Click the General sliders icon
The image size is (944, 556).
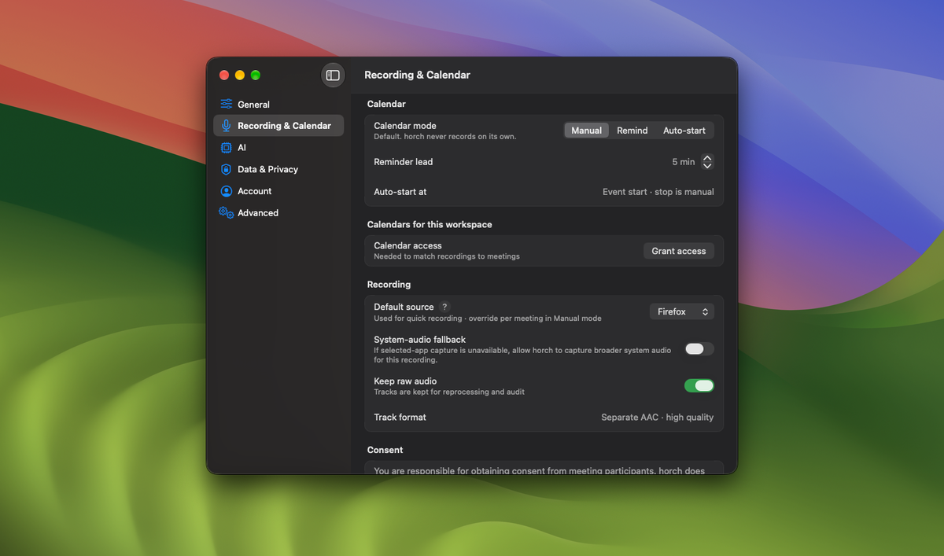click(x=227, y=104)
